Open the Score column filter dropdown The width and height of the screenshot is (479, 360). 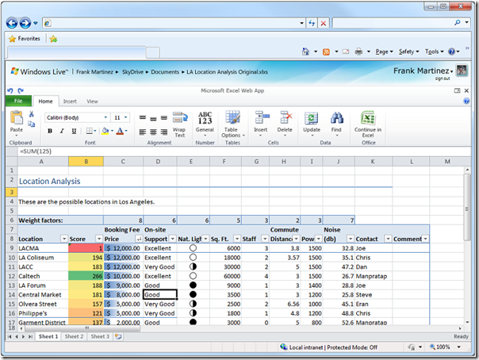99,239
